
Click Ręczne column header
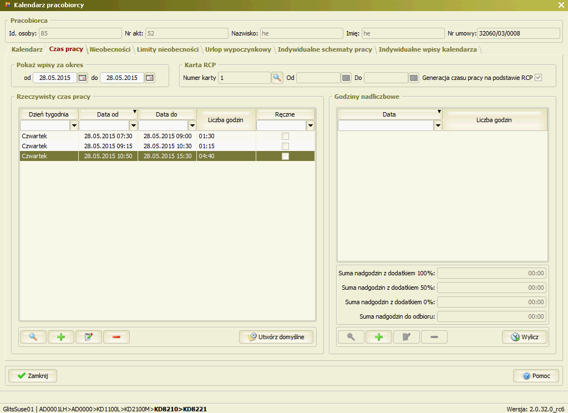[285, 114]
